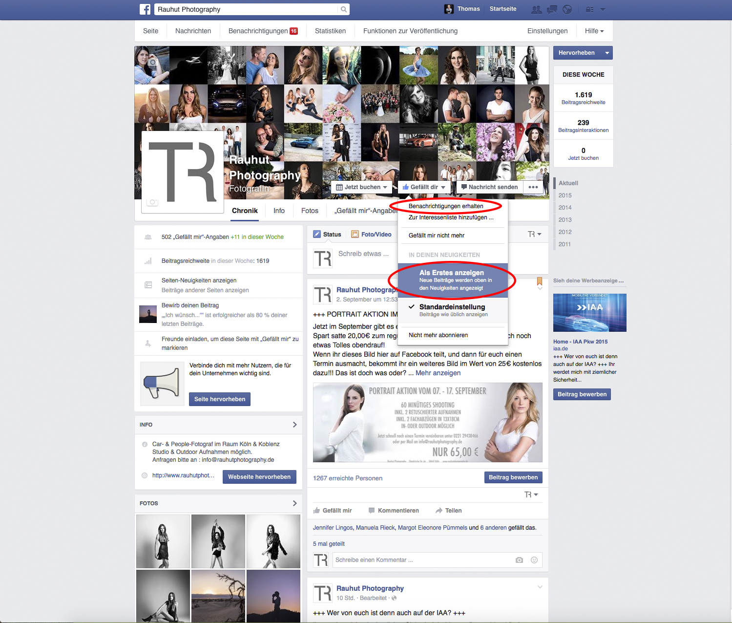Click the Schreibe einen Kommentar field
This screenshot has width=732, height=623.
[x=422, y=560]
